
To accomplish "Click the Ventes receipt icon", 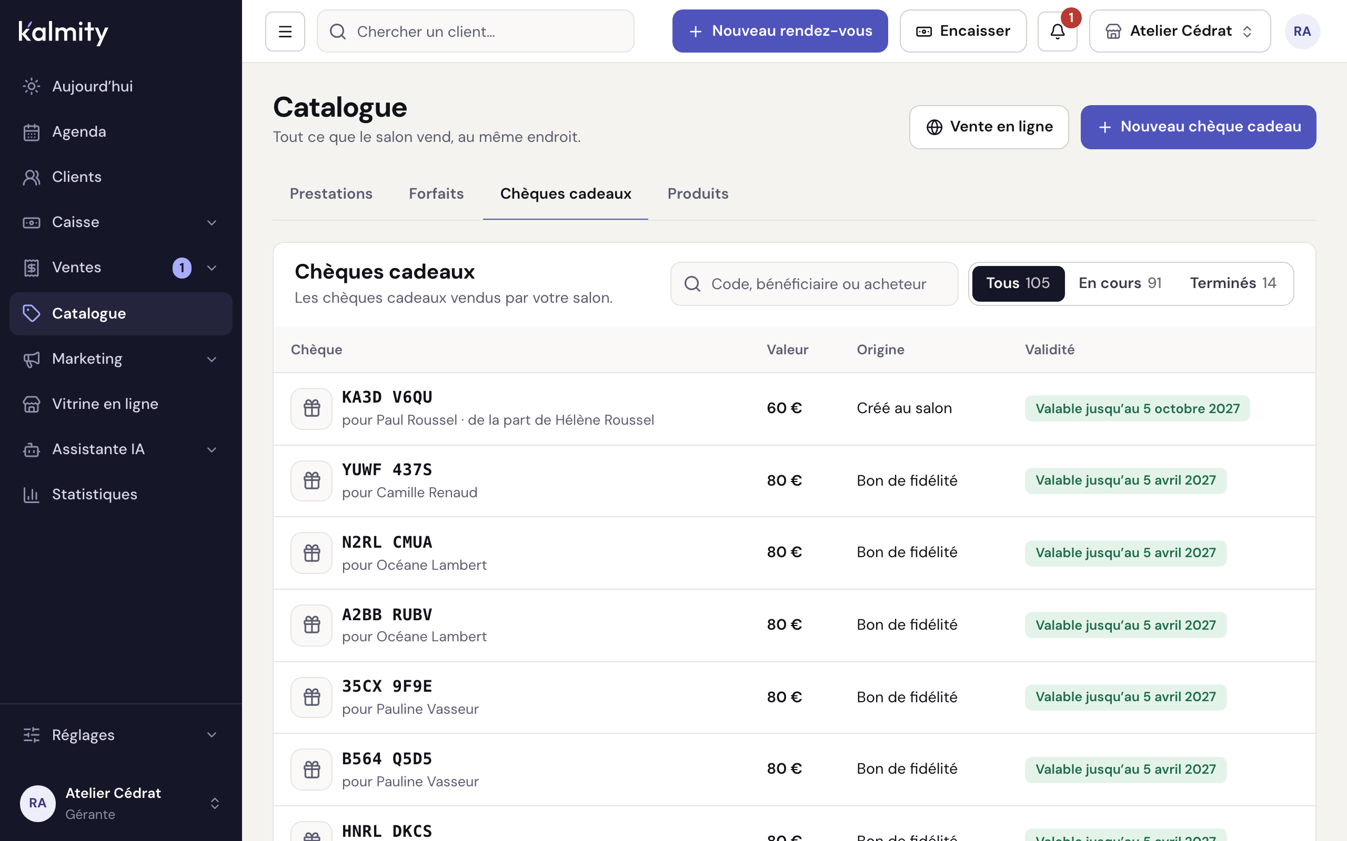I will pos(32,268).
